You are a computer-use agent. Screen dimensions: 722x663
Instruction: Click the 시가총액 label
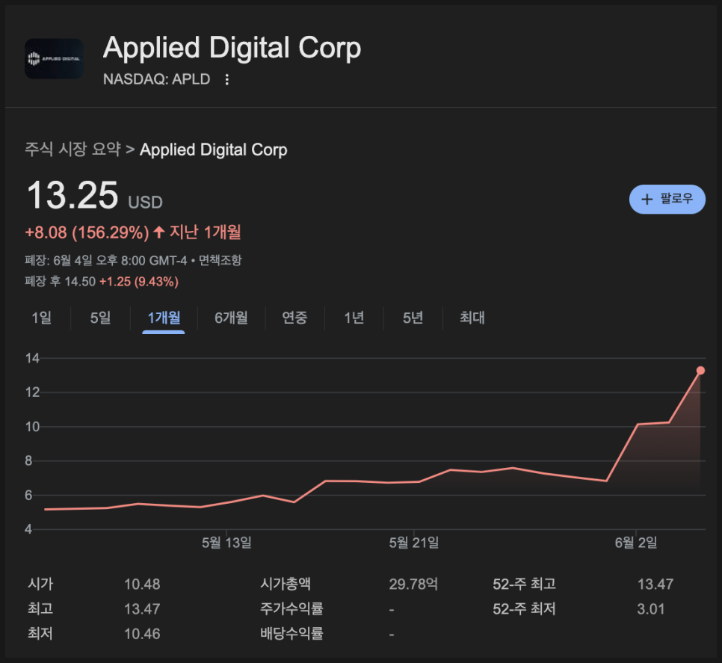[286, 585]
